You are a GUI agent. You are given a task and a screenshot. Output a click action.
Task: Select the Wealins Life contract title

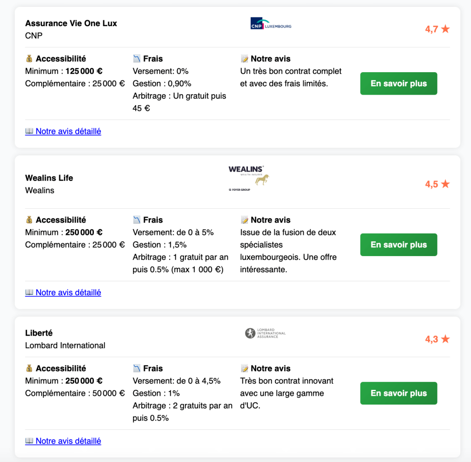(x=49, y=178)
